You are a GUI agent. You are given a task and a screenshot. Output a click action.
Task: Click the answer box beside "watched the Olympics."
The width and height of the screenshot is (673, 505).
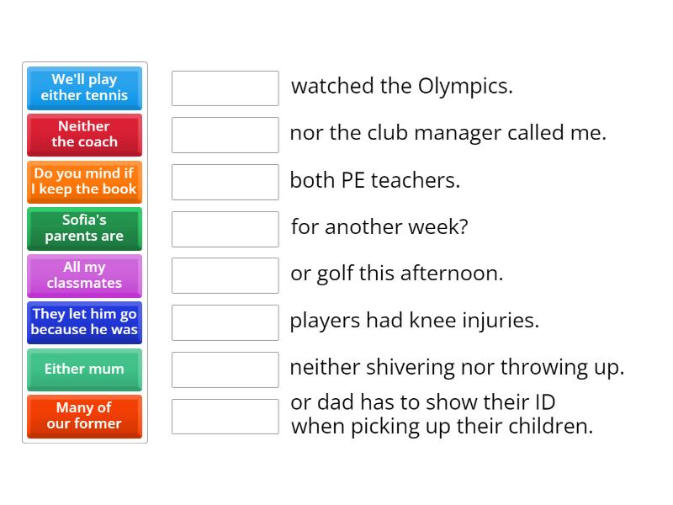(225, 88)
